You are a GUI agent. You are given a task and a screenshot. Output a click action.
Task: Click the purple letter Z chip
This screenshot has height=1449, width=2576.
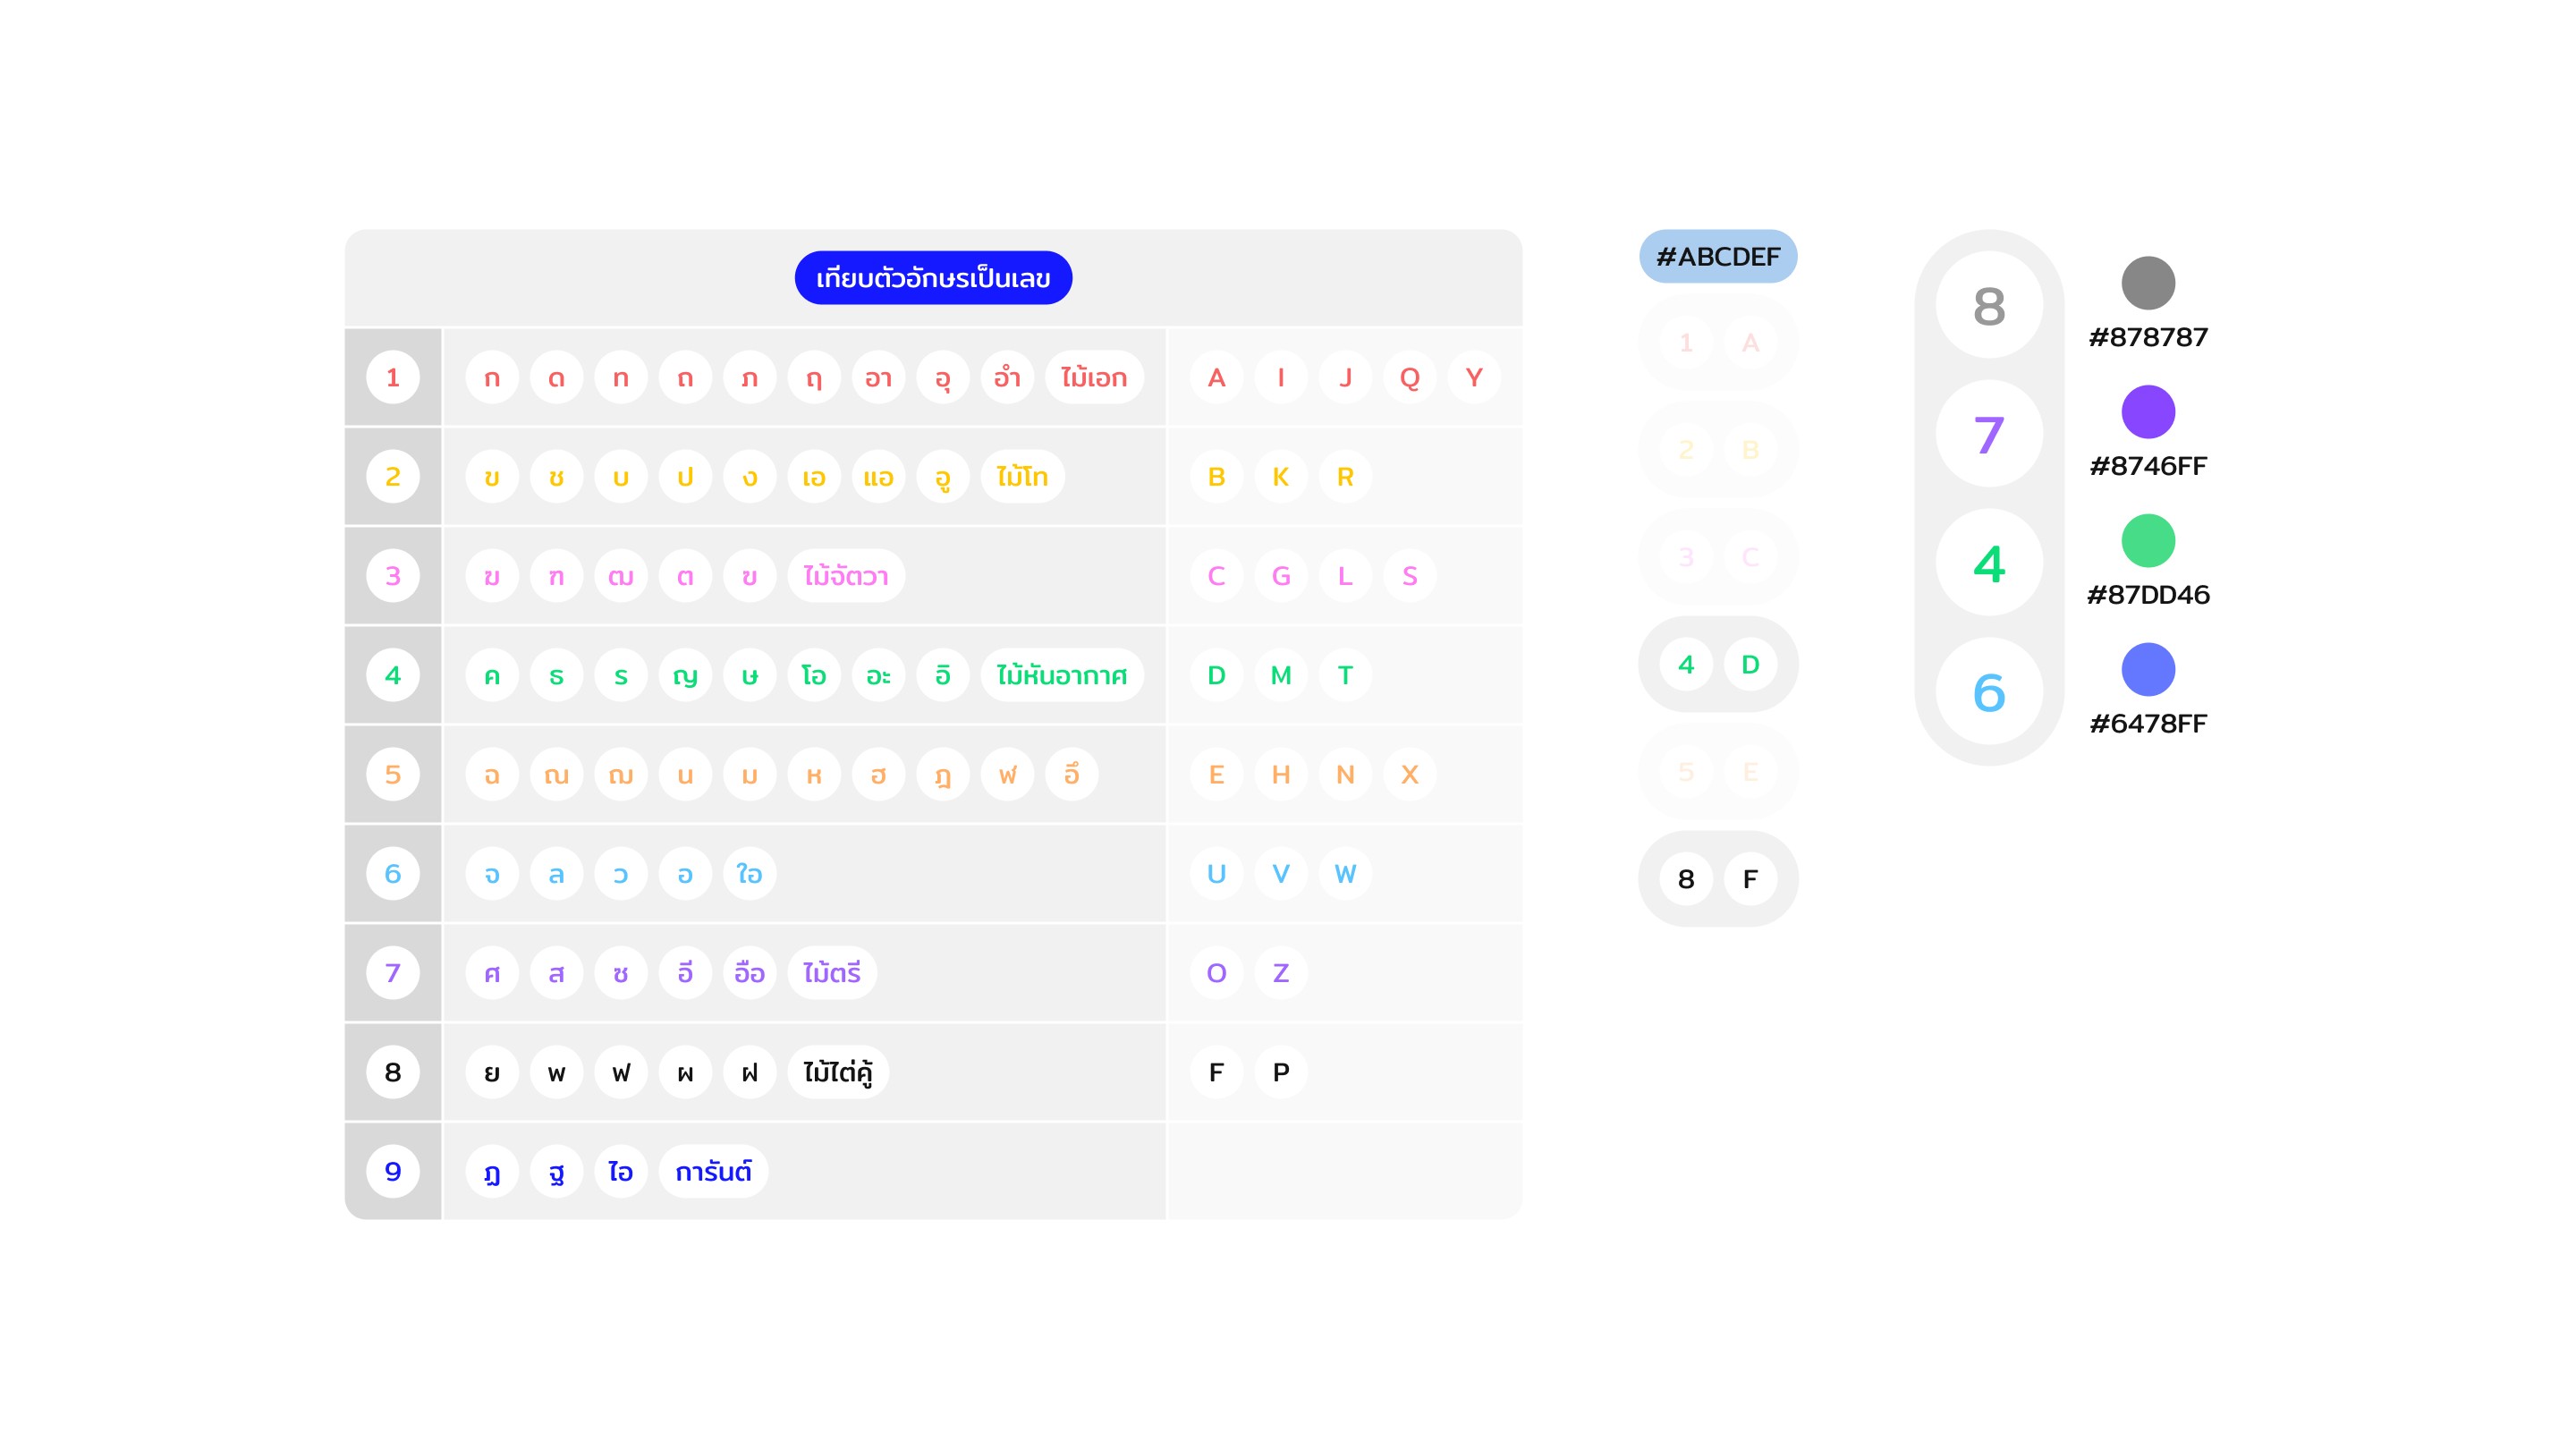[1280, 972]
